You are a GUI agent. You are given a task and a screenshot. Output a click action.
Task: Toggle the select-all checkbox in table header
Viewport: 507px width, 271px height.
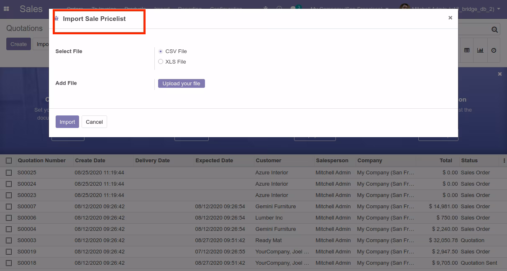pos(8,161)
